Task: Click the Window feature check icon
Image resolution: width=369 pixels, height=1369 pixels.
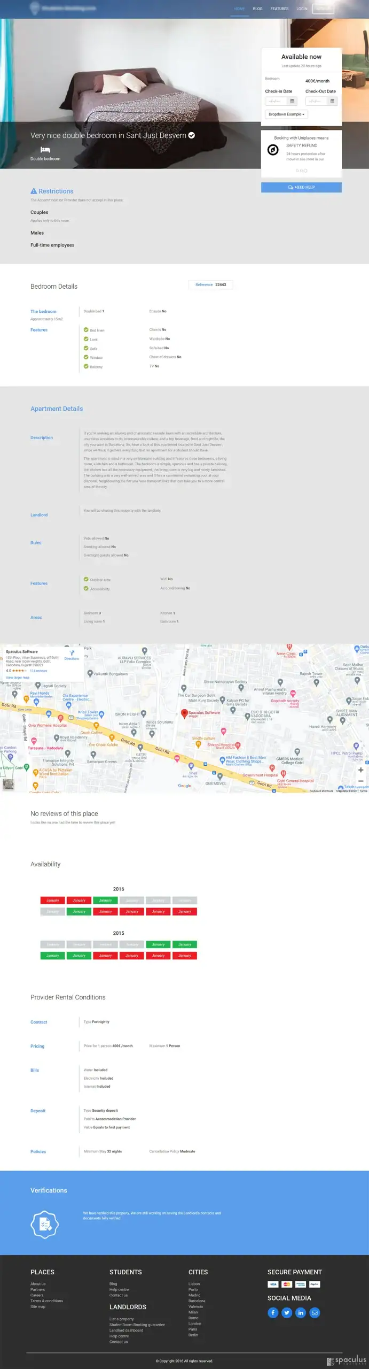Action: point(86,357)
